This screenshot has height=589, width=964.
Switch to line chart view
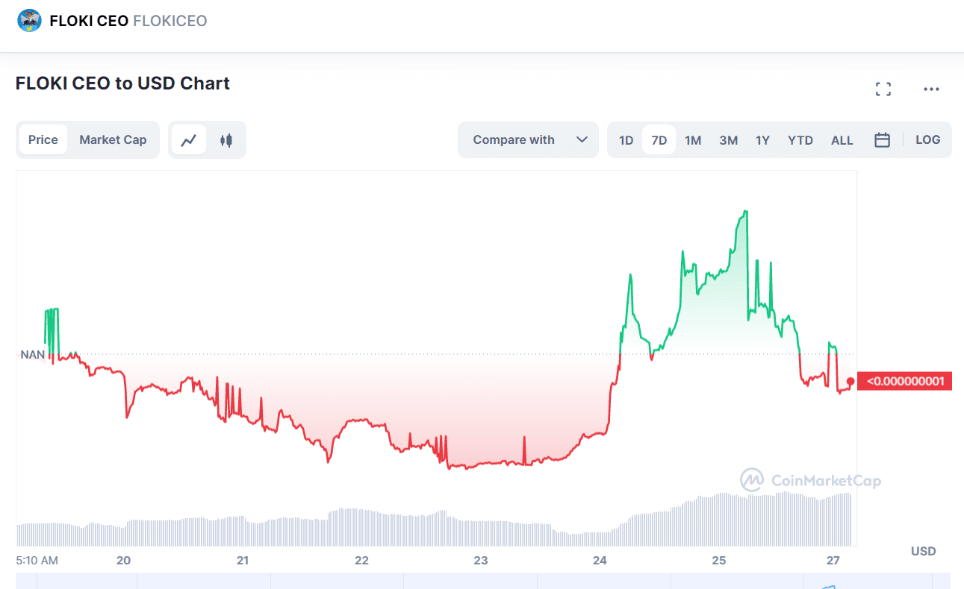tap(189, 140)
